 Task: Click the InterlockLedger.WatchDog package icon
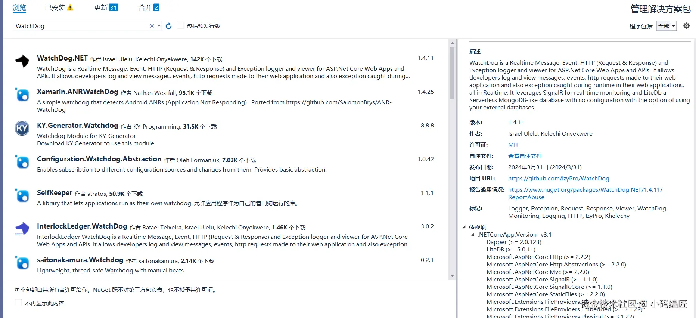coord(22,229)
